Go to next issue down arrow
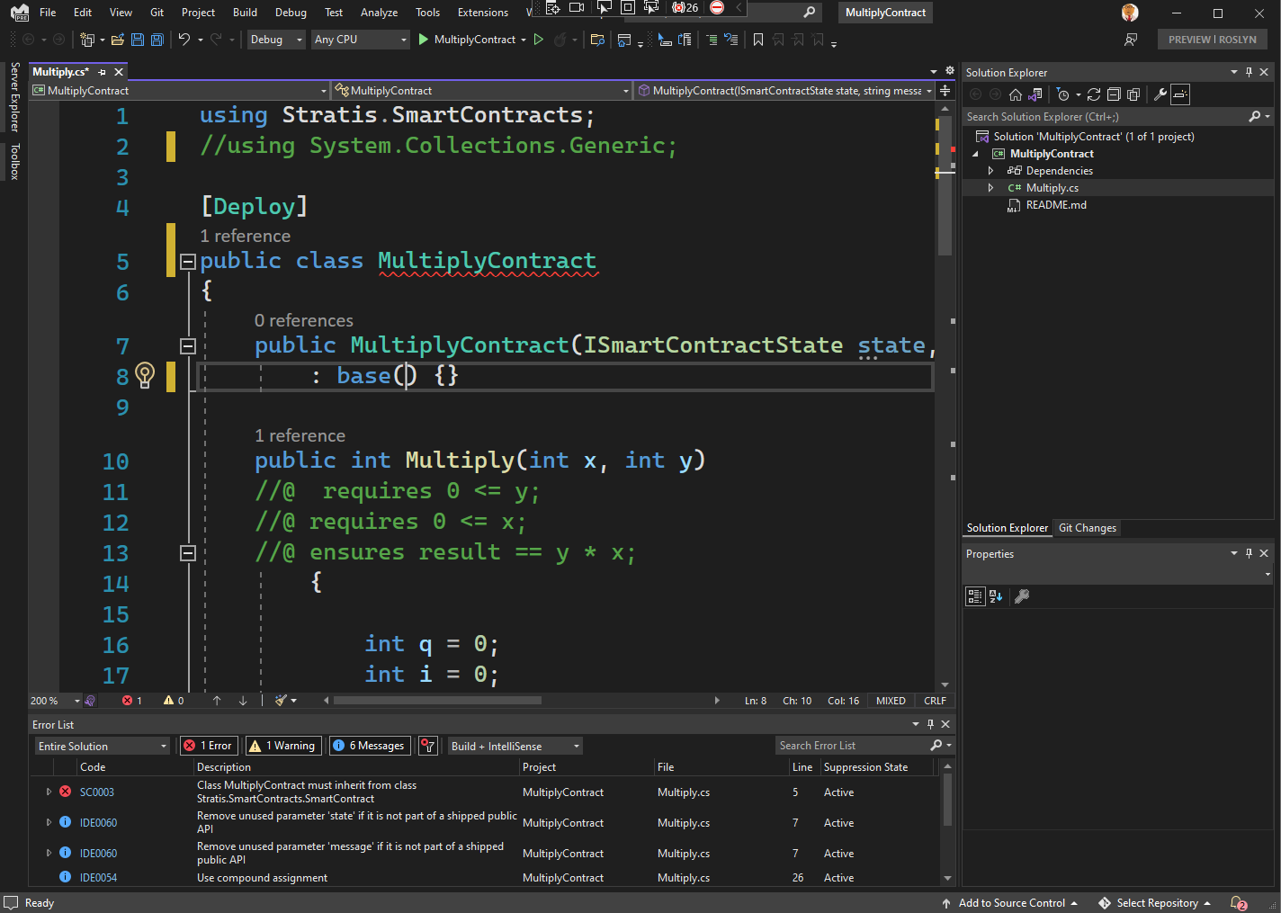This screenshot has height=913, width=1281. coord(243,701)
